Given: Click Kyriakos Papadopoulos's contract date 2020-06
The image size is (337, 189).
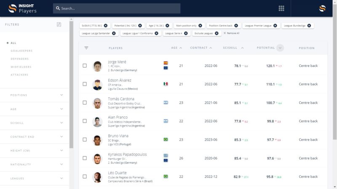Looking at the screenshot, I should 211,158.
